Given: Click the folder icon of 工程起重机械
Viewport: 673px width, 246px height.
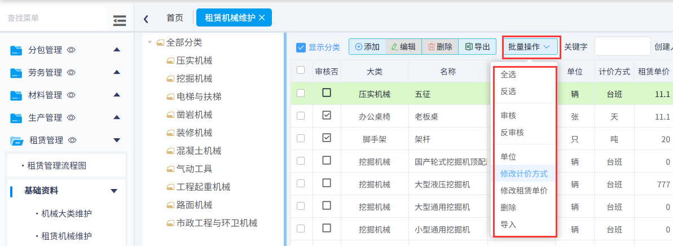Looking at the screenshot, I should click(170, 187).
